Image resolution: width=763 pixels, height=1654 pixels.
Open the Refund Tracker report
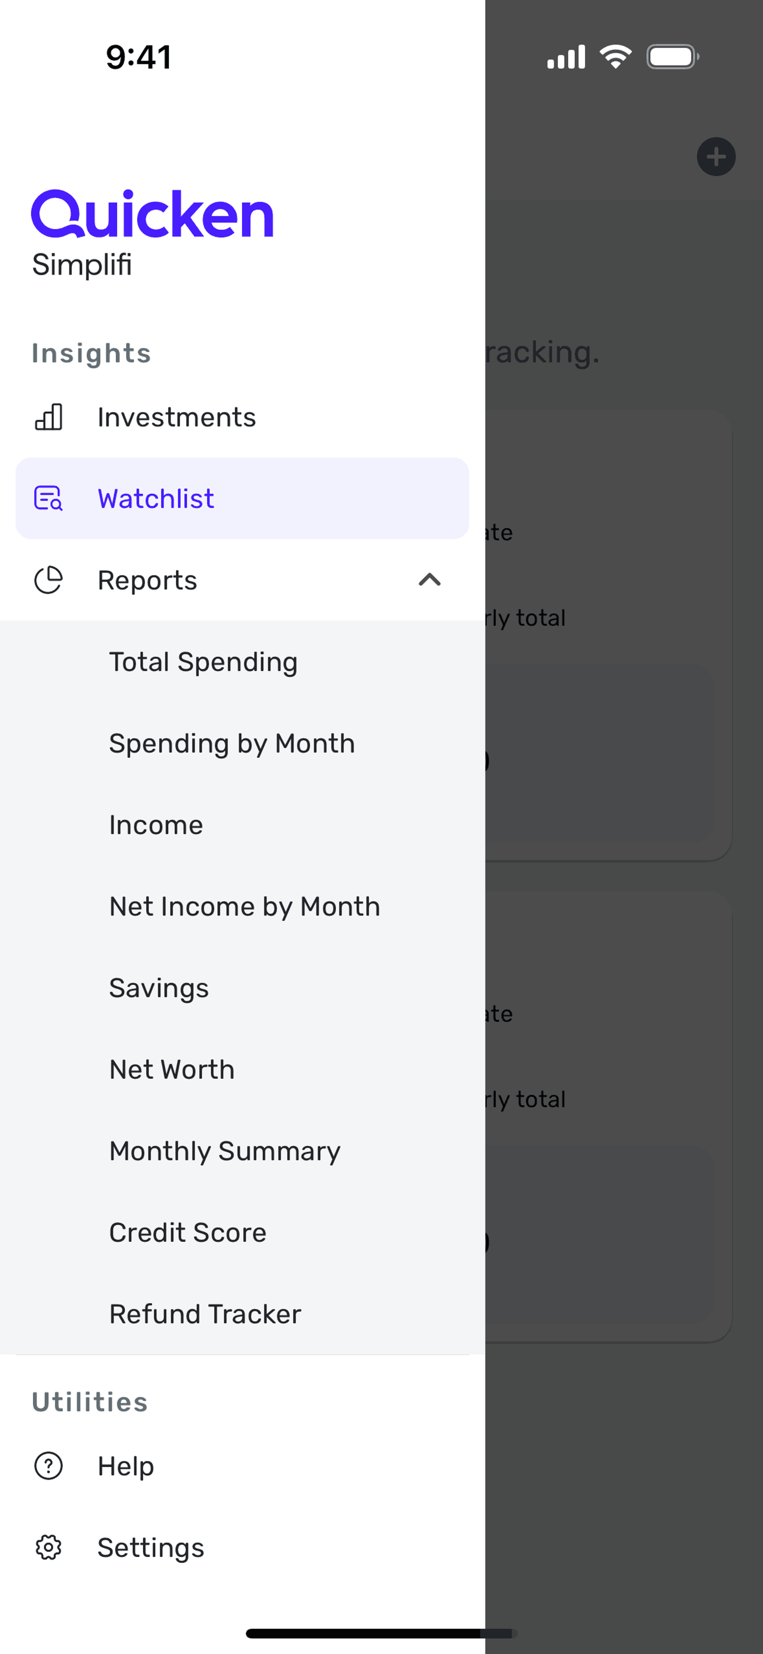[x=242, y=1314]
